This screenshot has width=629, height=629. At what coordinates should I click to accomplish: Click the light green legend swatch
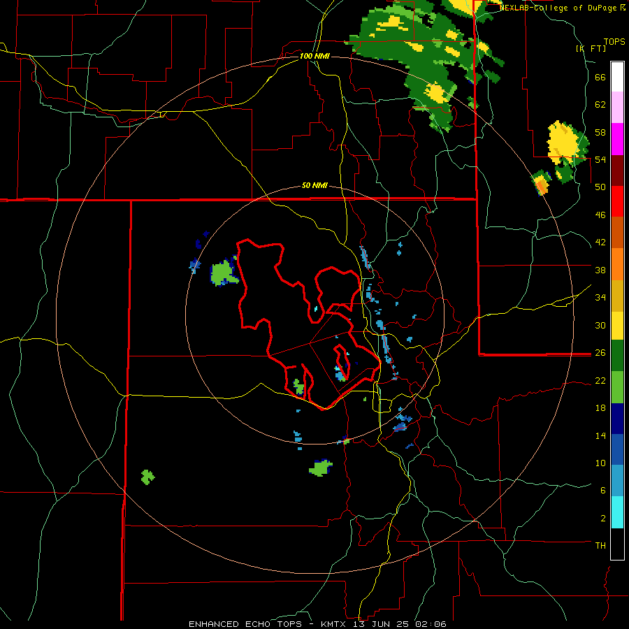[x=617, y=387]
